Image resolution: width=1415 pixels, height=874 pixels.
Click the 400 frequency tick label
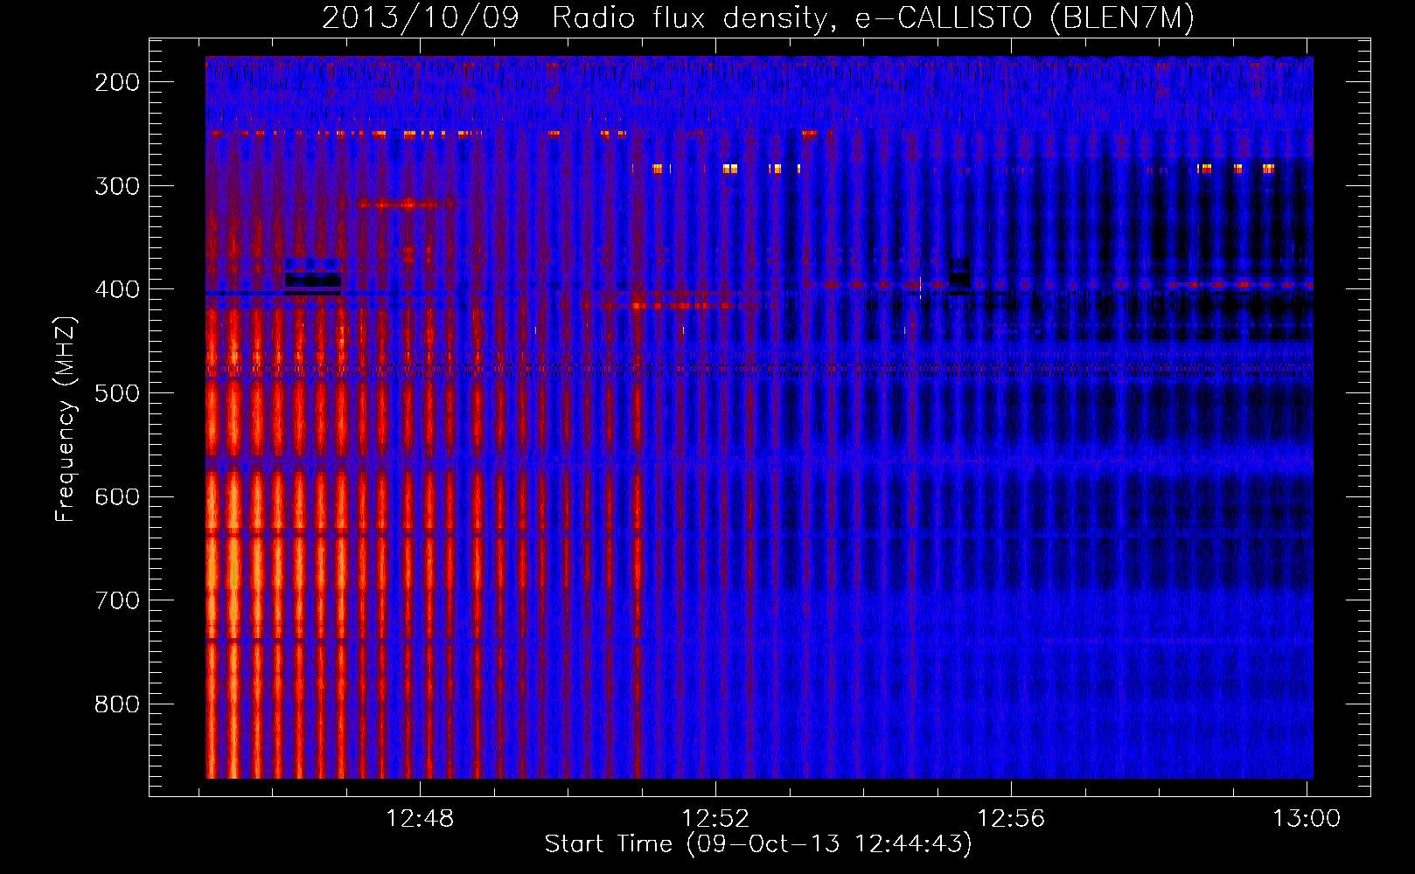tap(117, 289)
